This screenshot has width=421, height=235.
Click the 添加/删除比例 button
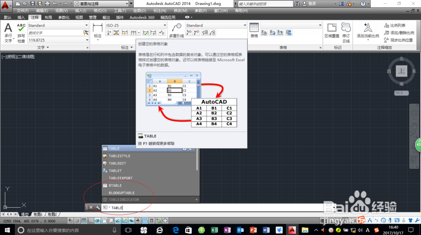(x=399, y=33)
